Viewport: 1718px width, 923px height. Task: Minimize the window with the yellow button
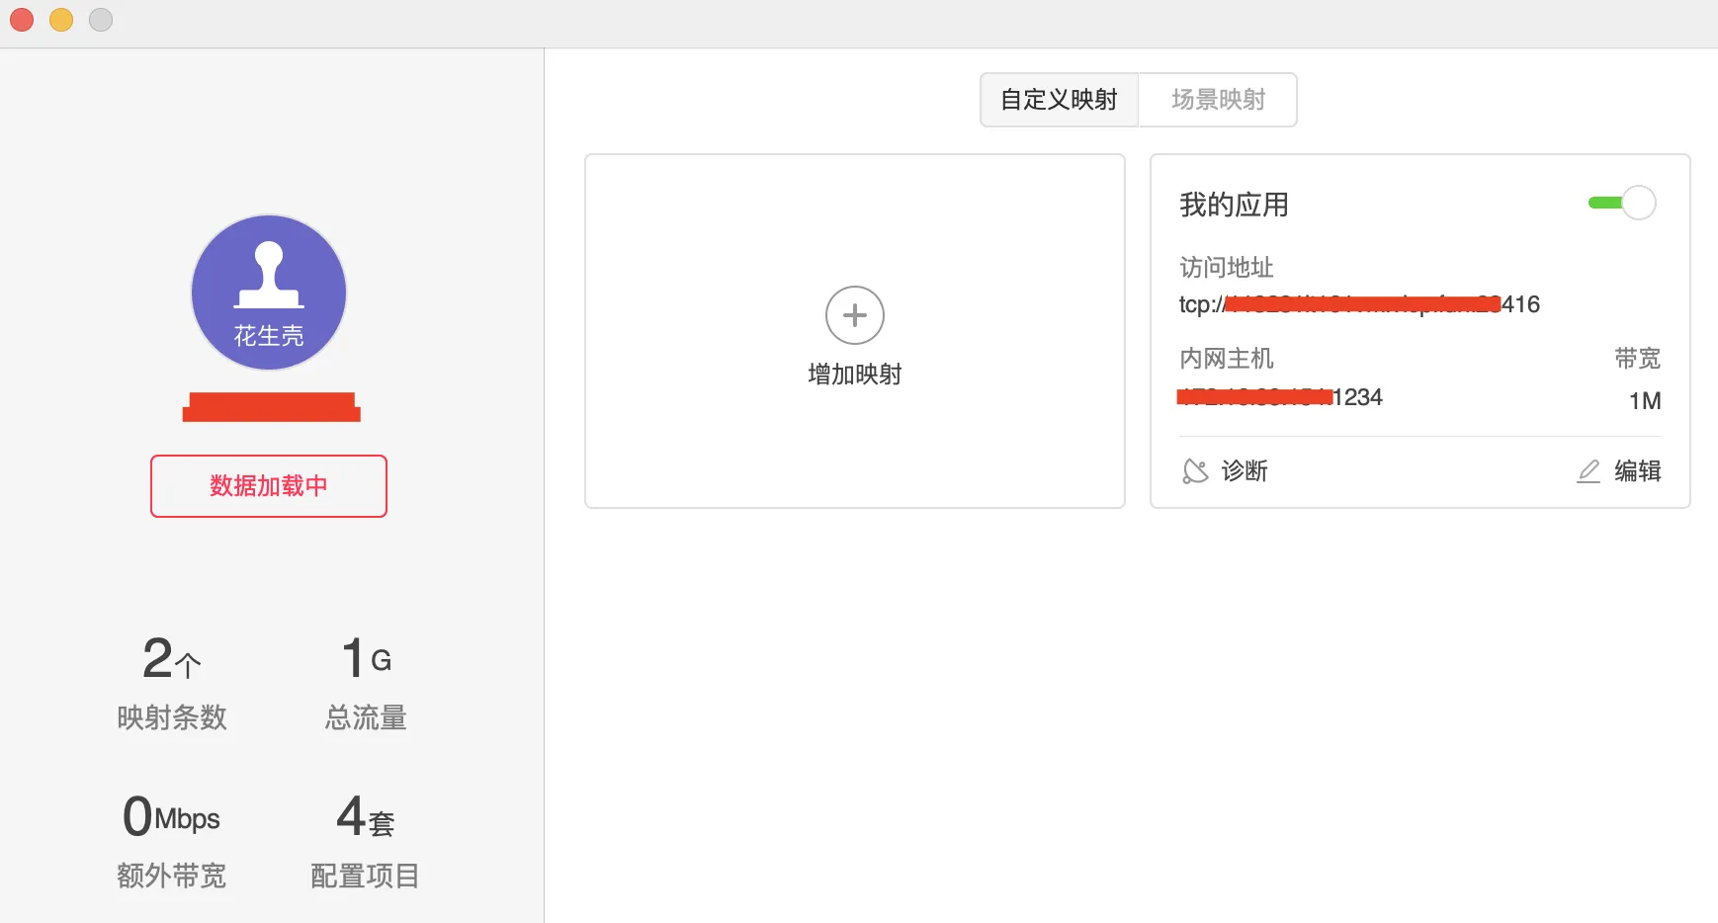click(x=61, y=20)
